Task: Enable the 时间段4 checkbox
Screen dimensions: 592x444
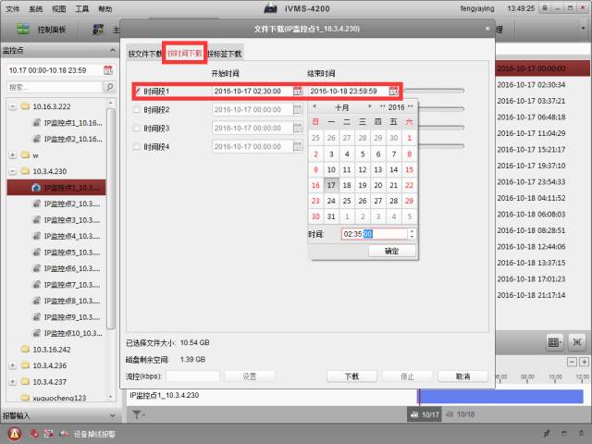Action: pos(137,146)
